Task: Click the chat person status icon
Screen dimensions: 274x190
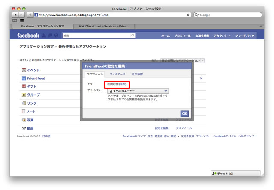Action: pyautogui.click(x=214, y=174)
